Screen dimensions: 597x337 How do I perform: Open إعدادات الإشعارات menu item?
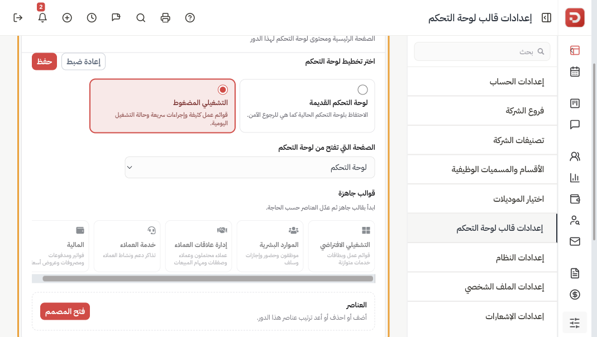(x=482, y=316)
